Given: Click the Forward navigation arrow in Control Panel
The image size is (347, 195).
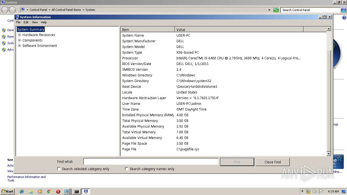Looking at the screenshot, I should tap(12, 10).
